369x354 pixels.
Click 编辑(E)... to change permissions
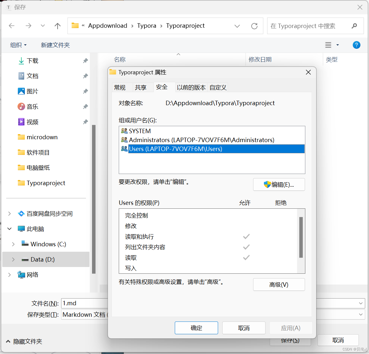[x=279, y=185]
